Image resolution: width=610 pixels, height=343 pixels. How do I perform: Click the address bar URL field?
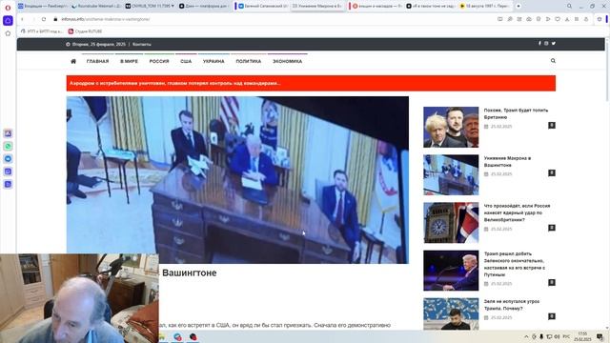coord(273,19)
